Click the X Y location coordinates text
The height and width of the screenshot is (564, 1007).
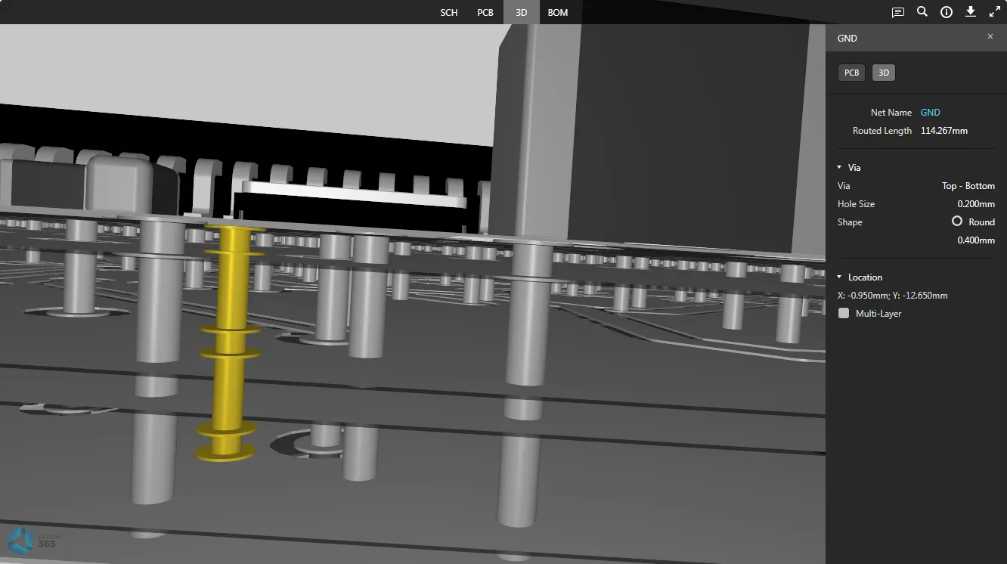click(893, 296)
